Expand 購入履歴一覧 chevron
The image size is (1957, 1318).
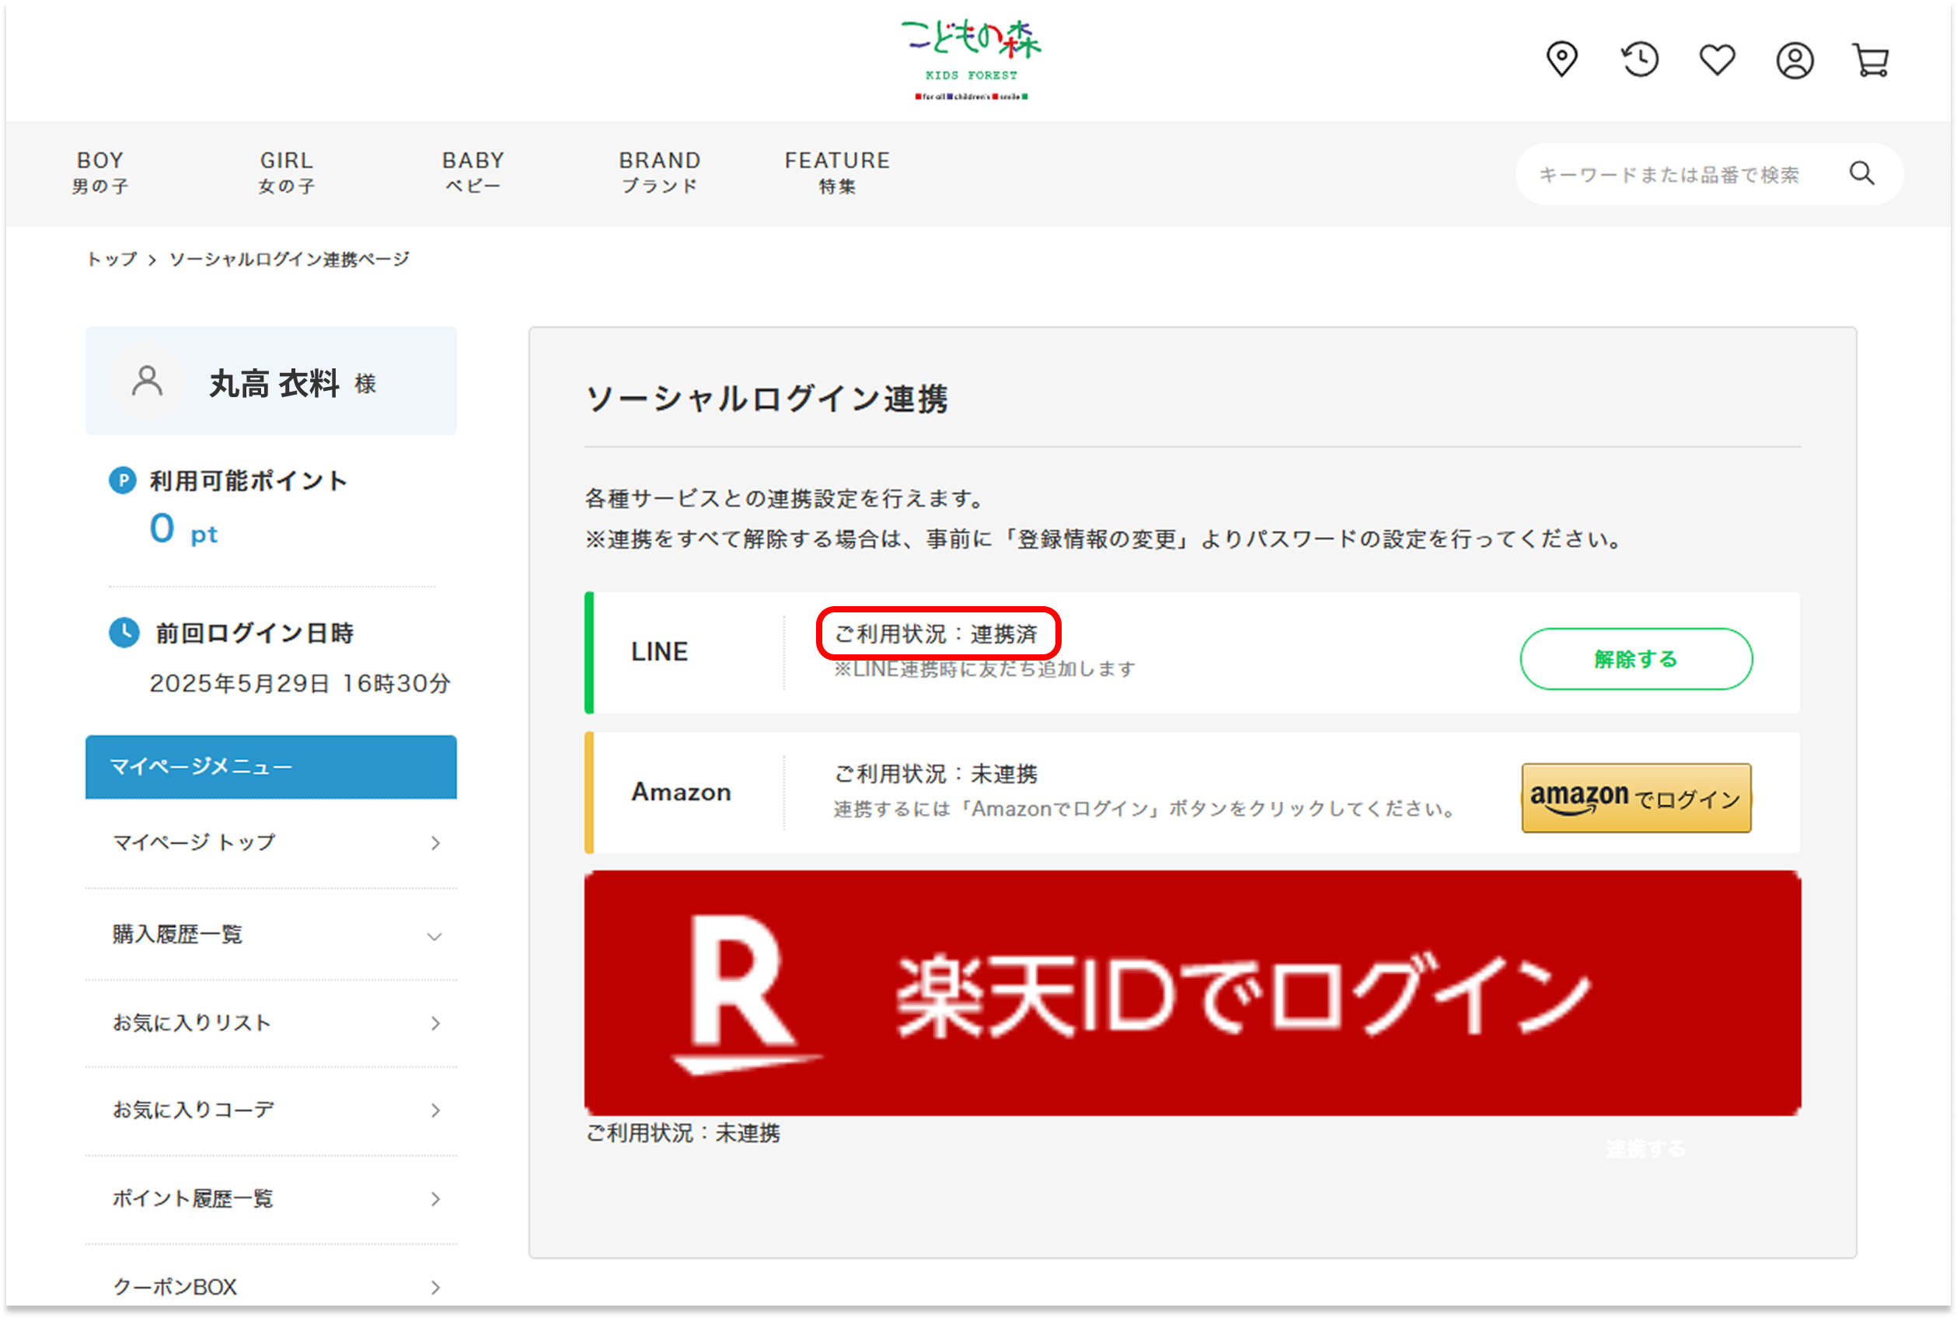click(434, 936)
